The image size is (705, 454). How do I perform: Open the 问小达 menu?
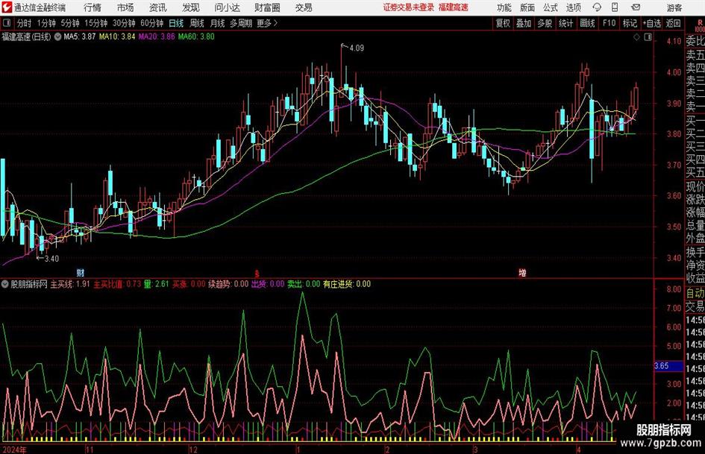(227, 7)
